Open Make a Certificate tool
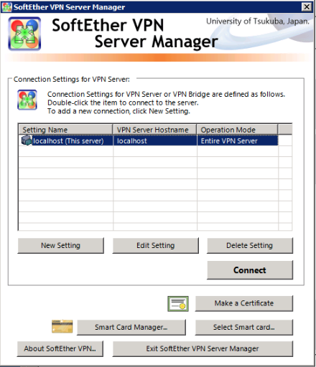The image size is (316, 367). 244,303
